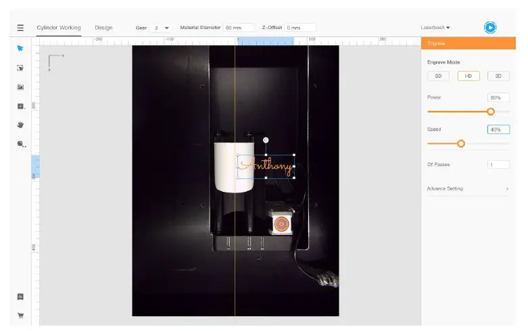
Task: Click the Material Diameter input field
Action: pos(239,28)
